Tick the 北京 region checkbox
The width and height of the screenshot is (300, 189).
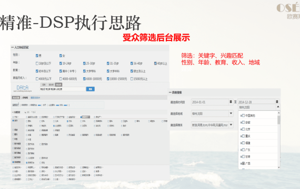pos(243,129)
